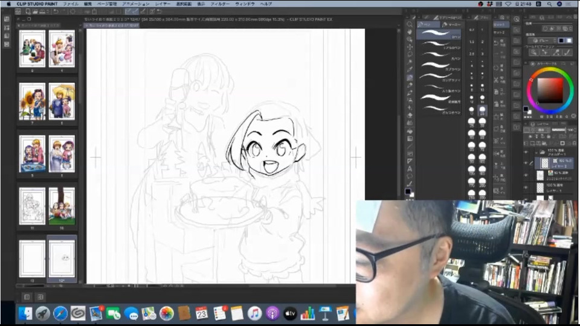
Task: Open Safari from the Dock
Action: pyautogui.click(x=60, y=313)
